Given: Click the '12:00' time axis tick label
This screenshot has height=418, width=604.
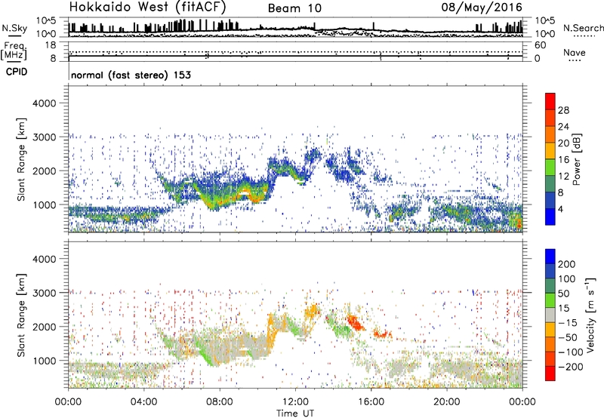Looking at the screenshot, I should [x=295, y=402].
